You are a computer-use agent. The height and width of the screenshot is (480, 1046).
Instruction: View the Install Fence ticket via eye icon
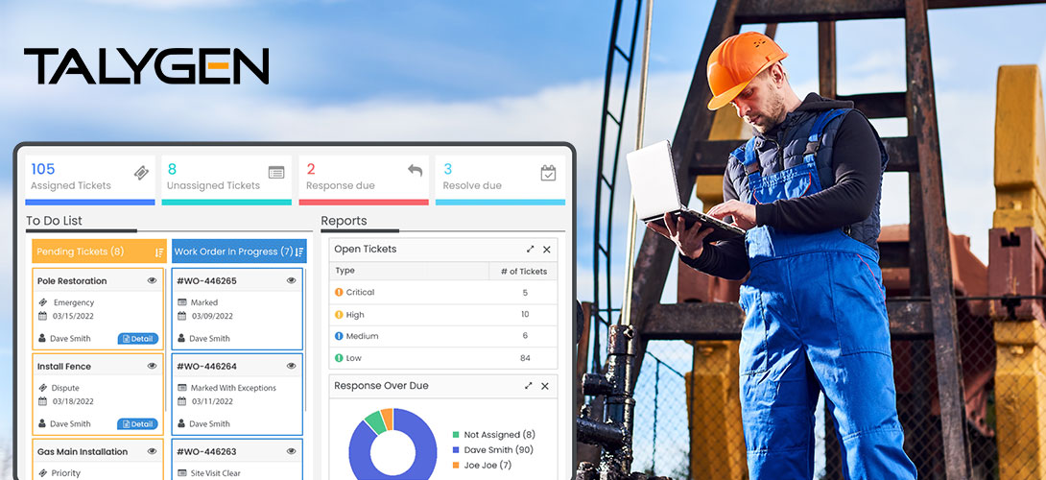click(152, 366)
